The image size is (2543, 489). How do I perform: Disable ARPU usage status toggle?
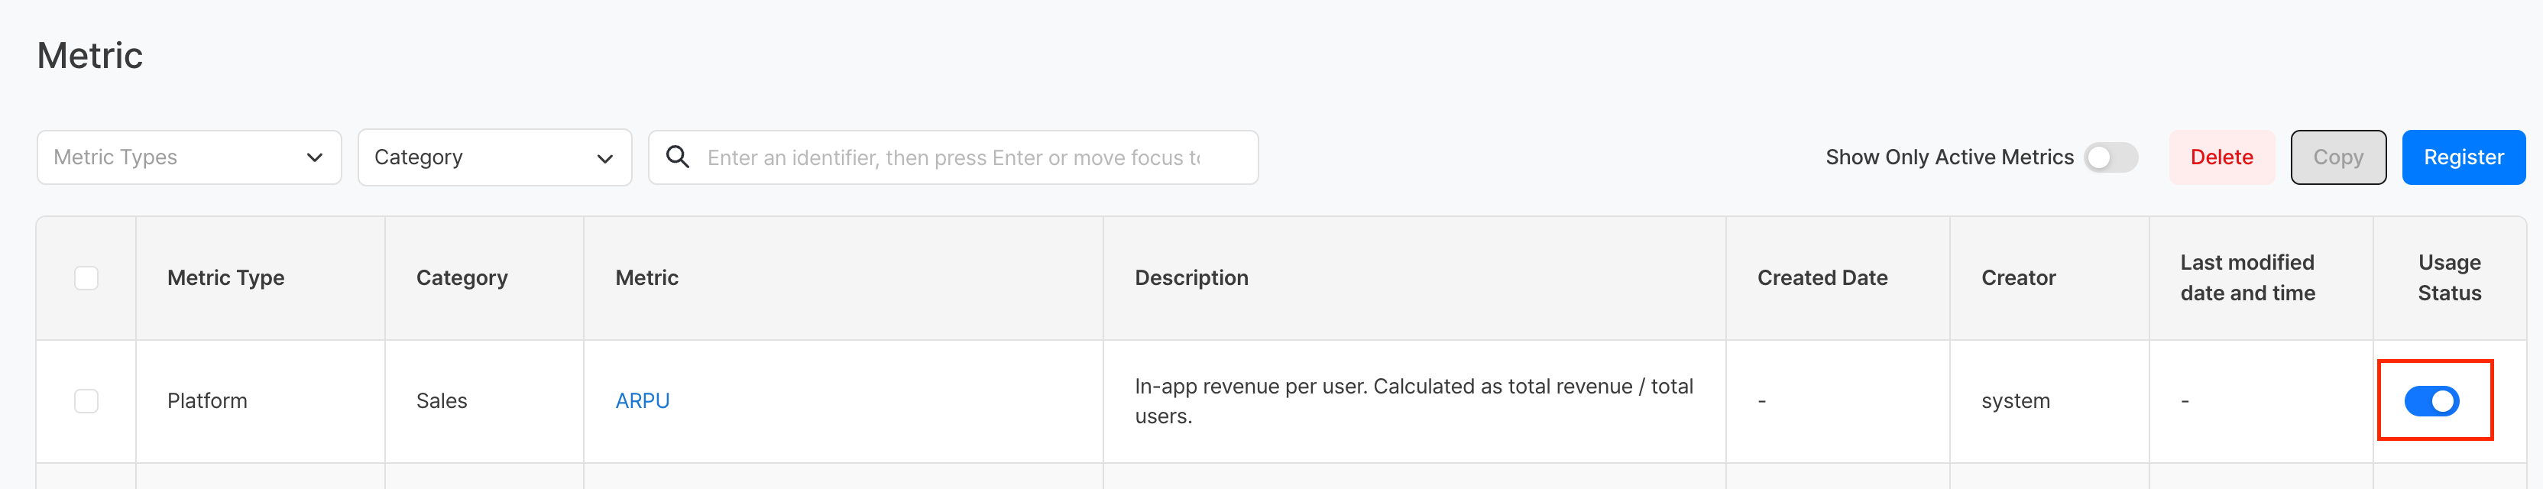[2431, 401]
